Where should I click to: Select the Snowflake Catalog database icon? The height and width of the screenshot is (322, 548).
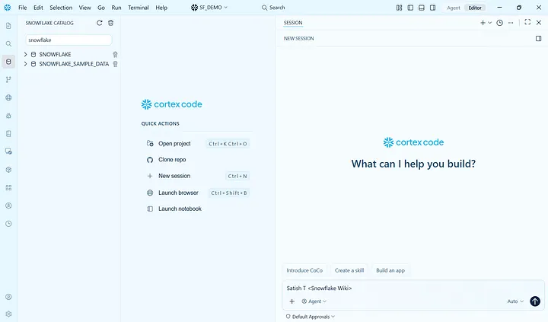coord(8,62)
